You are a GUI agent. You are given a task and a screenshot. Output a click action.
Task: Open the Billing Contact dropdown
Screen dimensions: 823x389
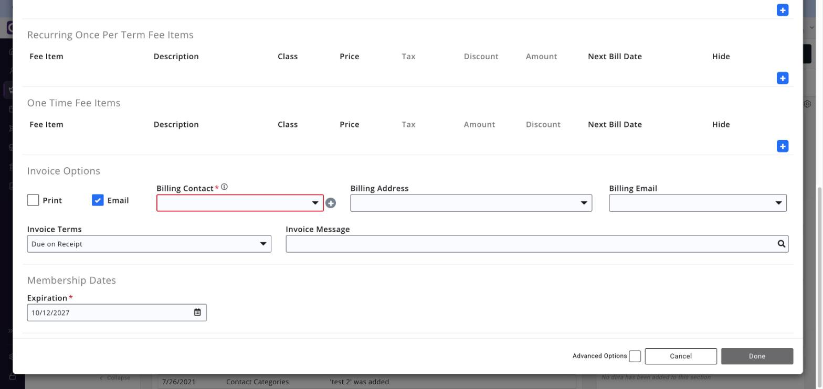[x=240, y=203]
